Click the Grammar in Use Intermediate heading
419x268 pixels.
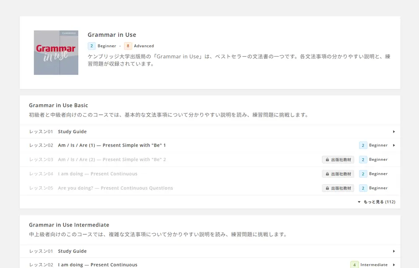point(69,225)
